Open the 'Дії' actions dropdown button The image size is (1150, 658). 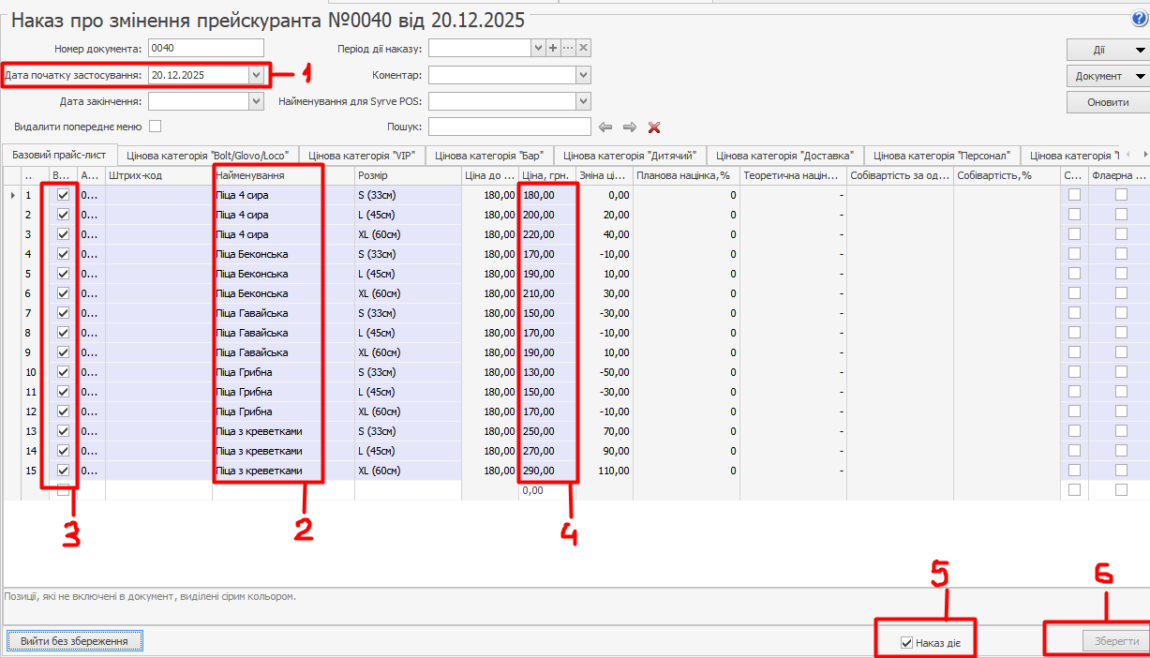pyautogui.click(x=1107, y=50)
